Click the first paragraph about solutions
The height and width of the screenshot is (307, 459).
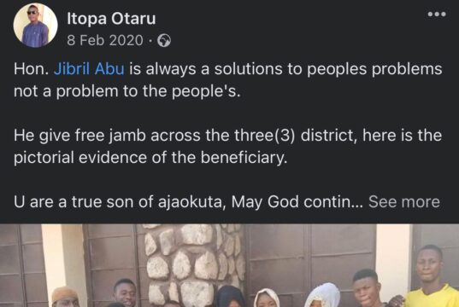(x=227, y=80)
